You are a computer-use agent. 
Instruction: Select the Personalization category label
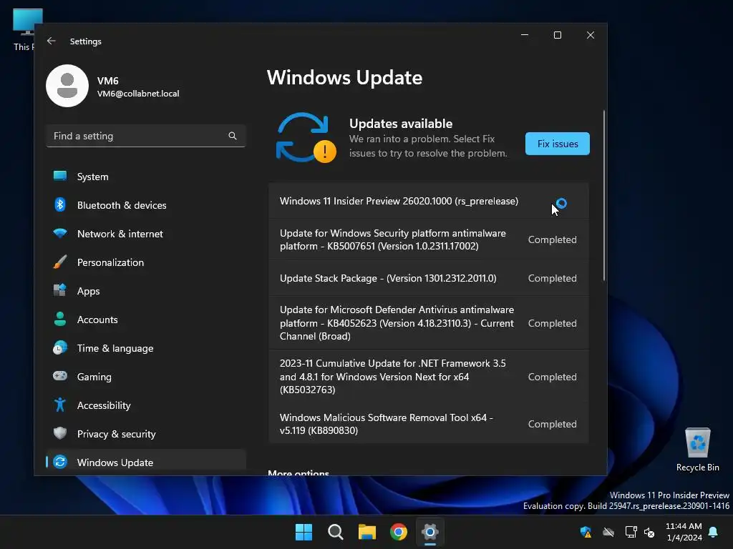click(x=110, y=262)
